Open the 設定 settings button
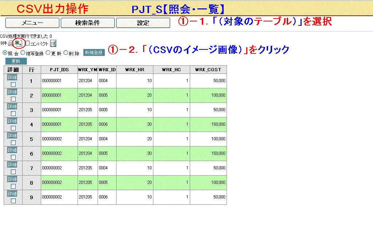 143,23
